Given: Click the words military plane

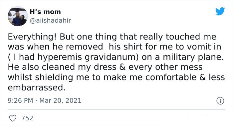Looking at the screenshot, I should click(x=193, y=57).
